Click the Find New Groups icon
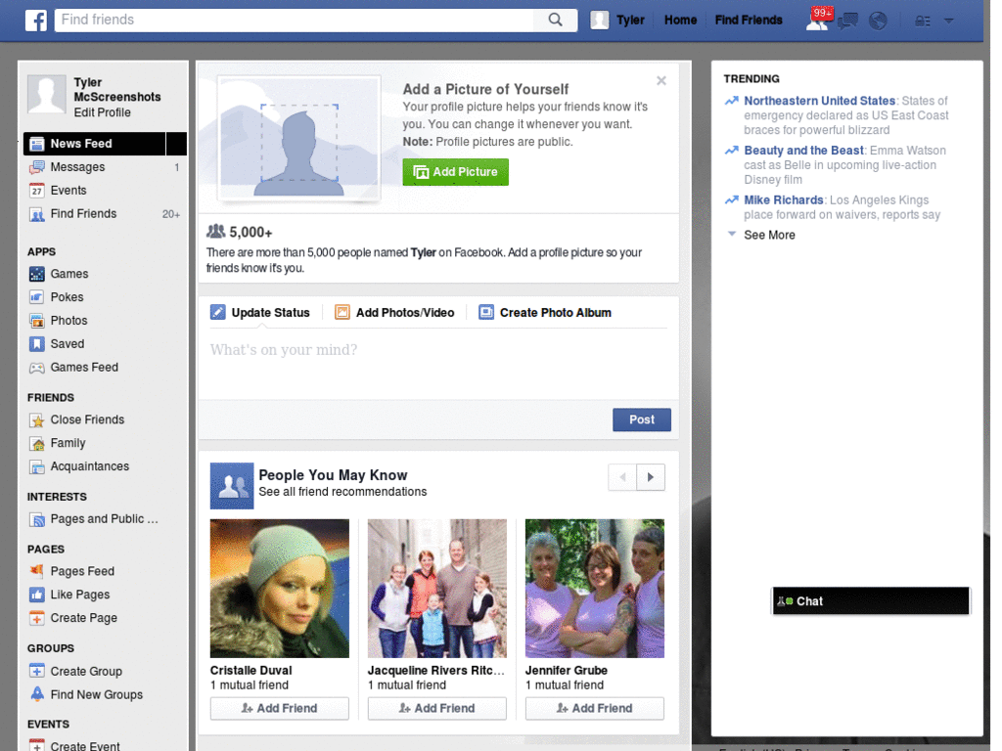The image size is (1002, 751). click(x=37, y=695)
